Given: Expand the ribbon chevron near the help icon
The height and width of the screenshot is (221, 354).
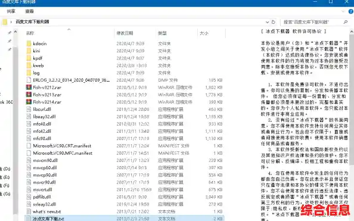Looking at the screenshot, I should [343, 11].
